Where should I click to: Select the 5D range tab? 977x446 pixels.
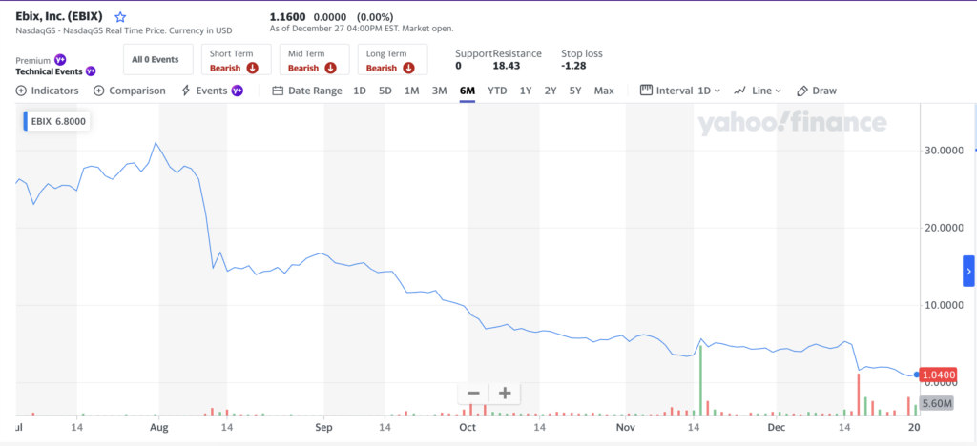[x=385, y=91]
